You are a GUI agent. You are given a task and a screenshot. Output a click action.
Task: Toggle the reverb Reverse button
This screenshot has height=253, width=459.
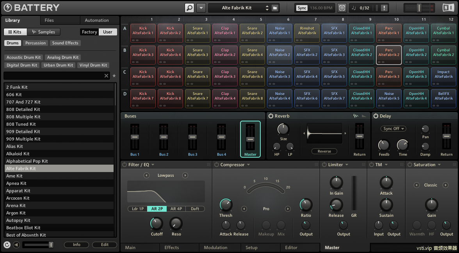click(x=324, y=151)
